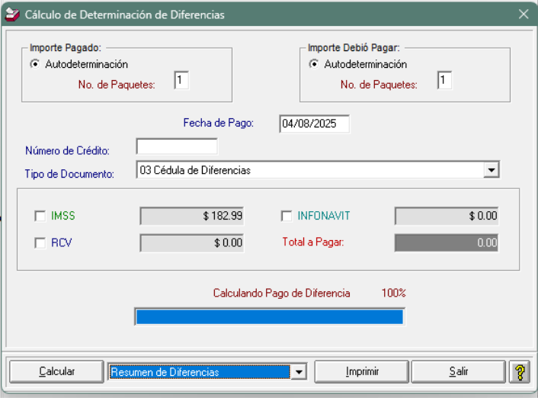The height and width of the screenshot is (398, 538).
Task: Click the blue calculation progress bar
Action: 270,316
